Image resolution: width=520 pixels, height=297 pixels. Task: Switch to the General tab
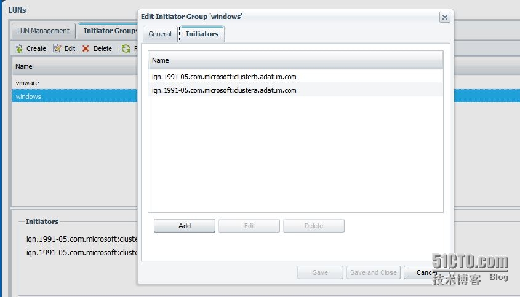[x=160, y=34]
